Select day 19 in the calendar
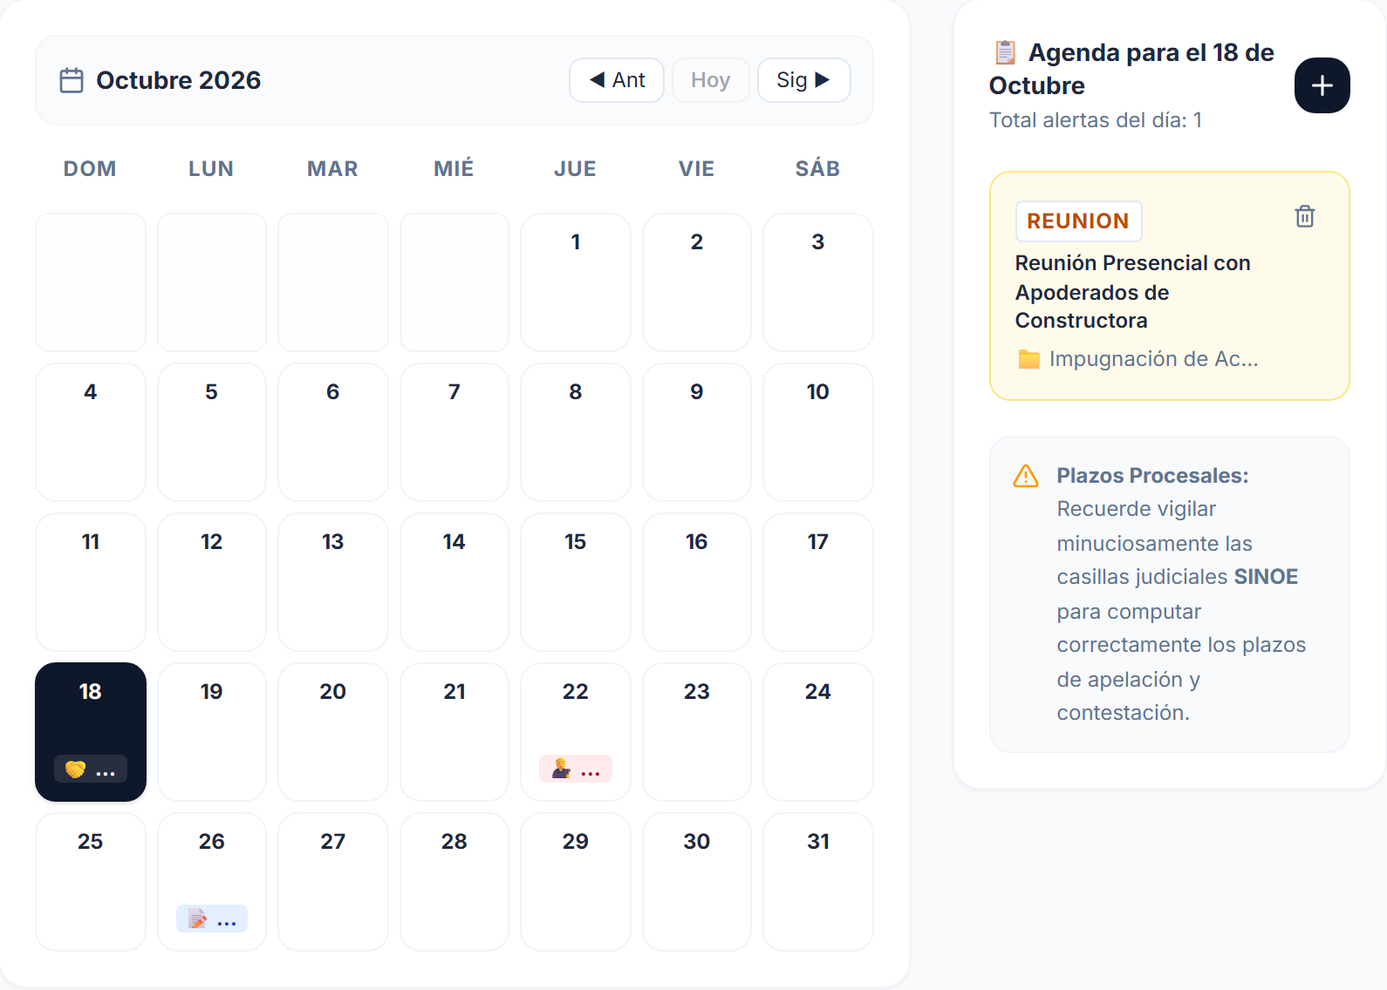 pyautogui.click(x=212, y=732)
